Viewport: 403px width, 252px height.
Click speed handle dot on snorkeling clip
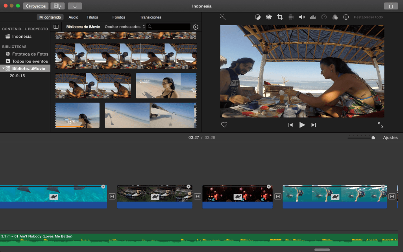383,186
